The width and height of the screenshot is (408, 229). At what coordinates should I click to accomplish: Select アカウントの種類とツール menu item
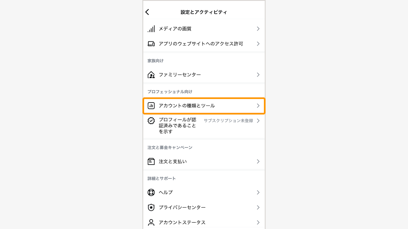[x=204, y=106]
